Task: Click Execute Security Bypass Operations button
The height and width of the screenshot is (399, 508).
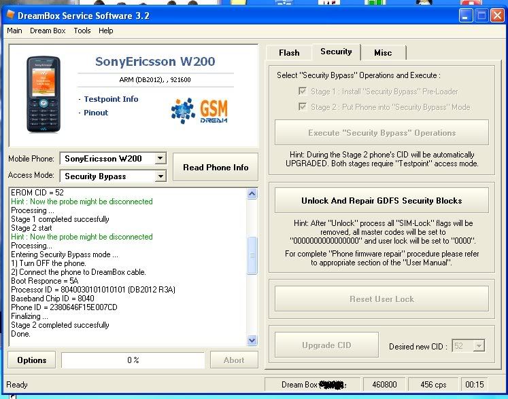Action: click(382, 132)
